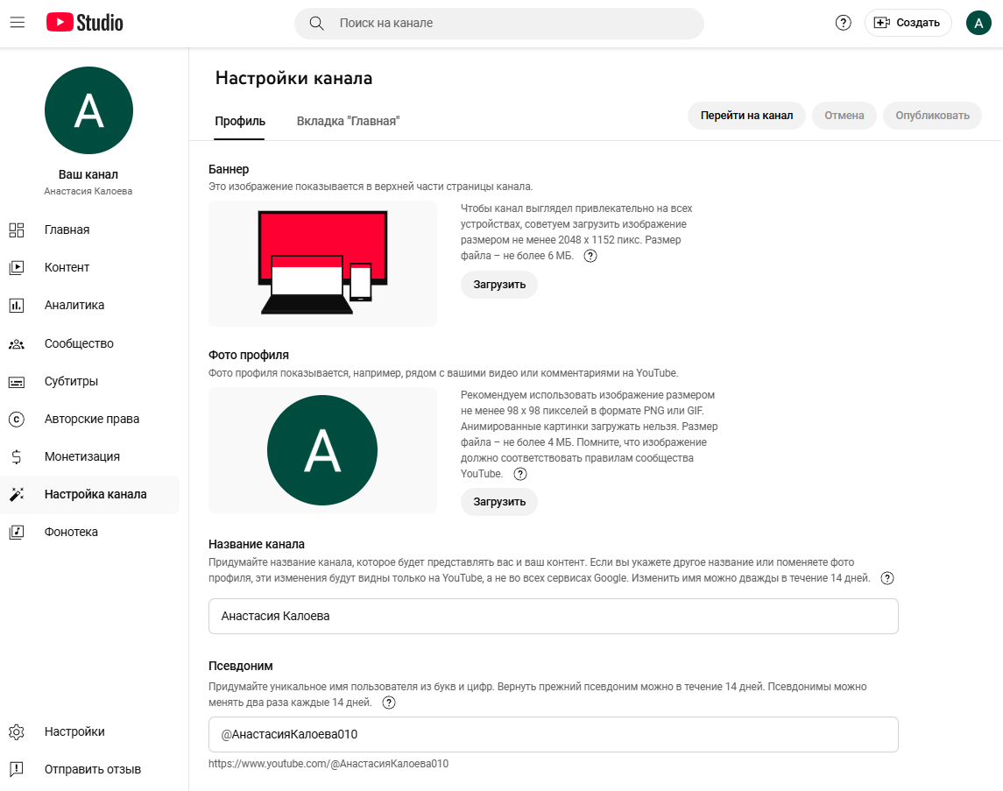
Task: Open the hamburger navigation menu
Action: (x=18, y=23)
